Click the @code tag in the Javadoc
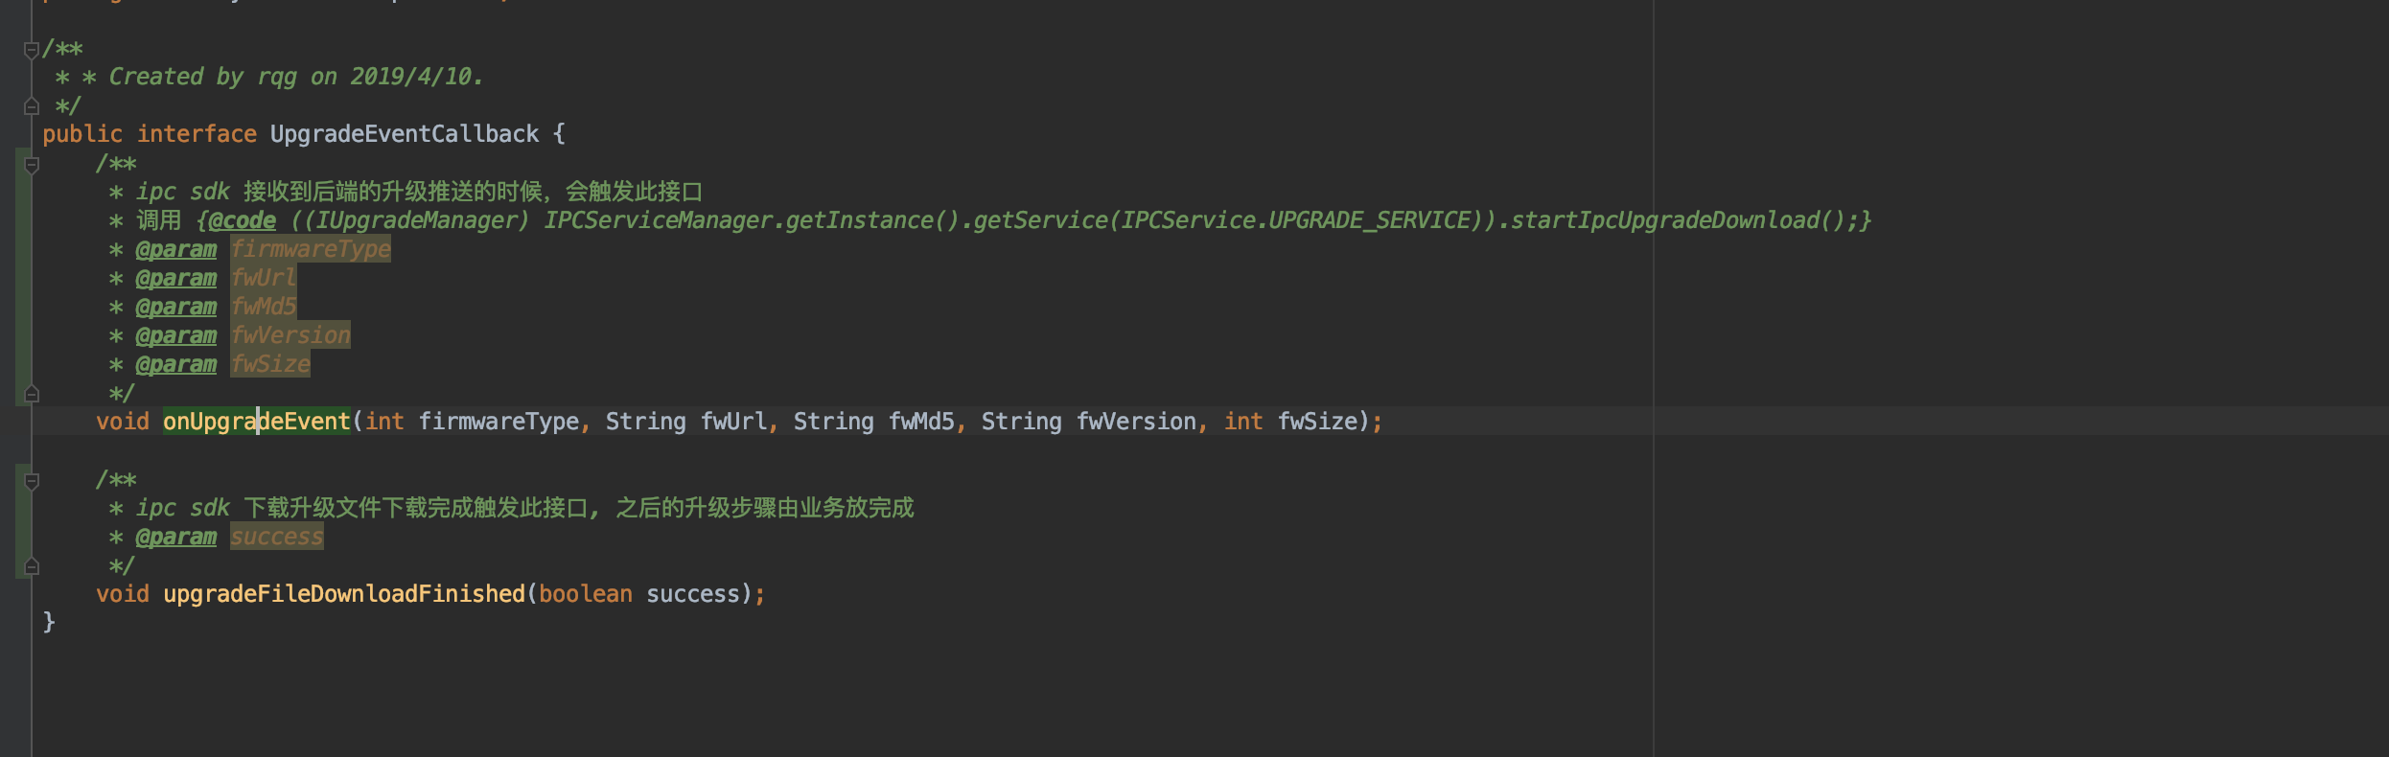 242,220
